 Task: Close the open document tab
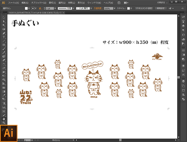[x=64, y=13]
